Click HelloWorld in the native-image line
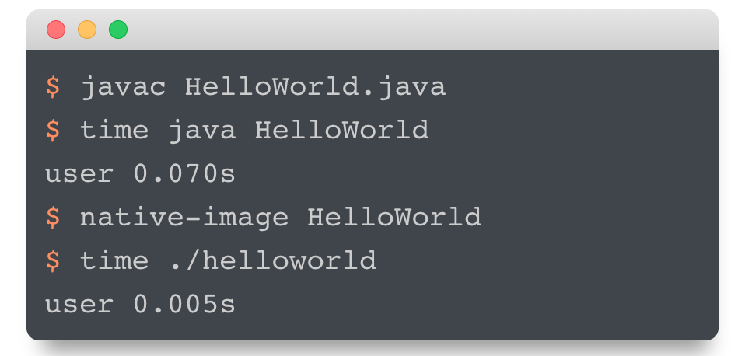This screenshot has height=356, width=745. pyautogui.click(x=393, y=217)
